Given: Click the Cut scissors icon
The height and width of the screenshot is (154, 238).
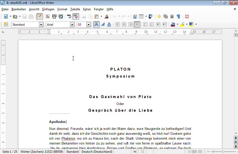Looking at the screenshot, I should [x=84, y=16].
